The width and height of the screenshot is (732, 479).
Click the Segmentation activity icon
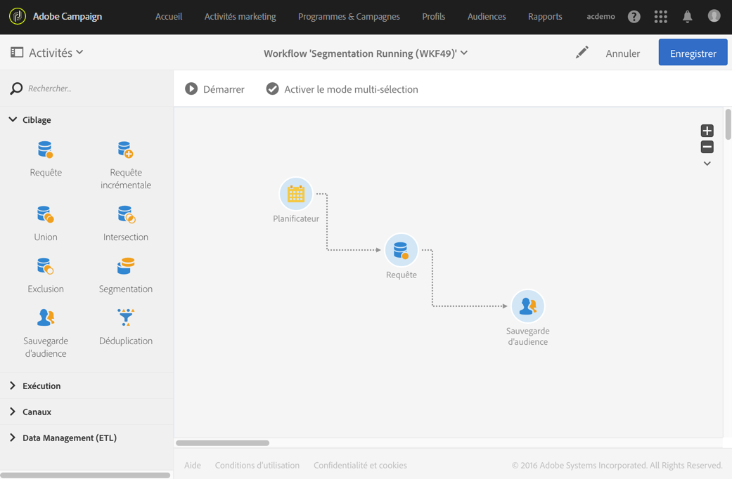[x=126, y=267]
